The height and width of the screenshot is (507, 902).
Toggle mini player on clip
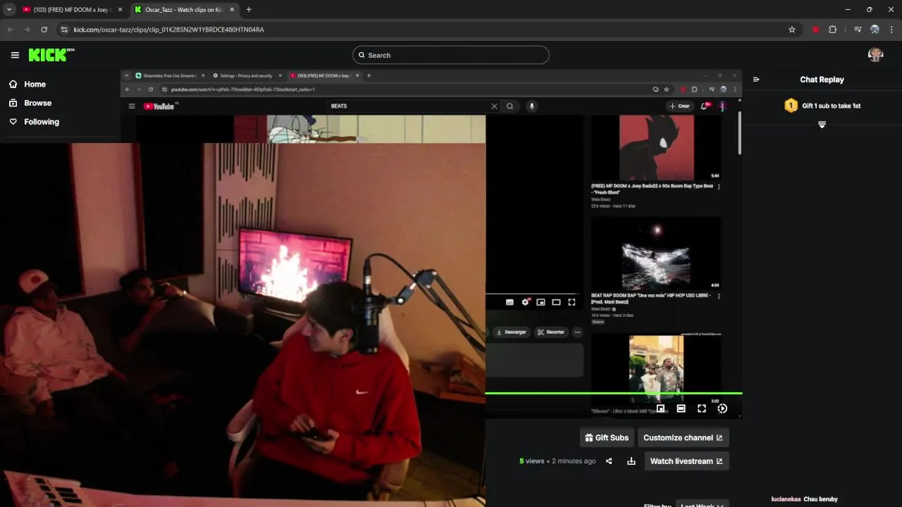660,408
